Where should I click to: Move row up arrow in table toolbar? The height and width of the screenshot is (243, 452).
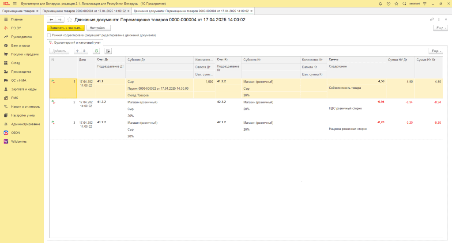[x=77, y=51]
